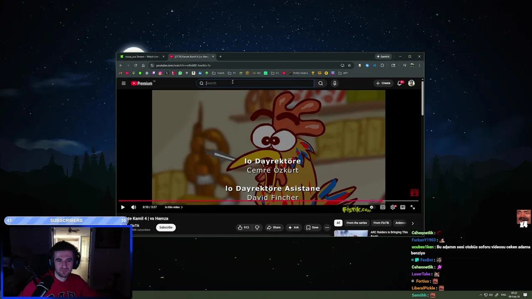Open the Gmail bookmark icon
This screenshot has height=299, width=532.
[120, 73]
